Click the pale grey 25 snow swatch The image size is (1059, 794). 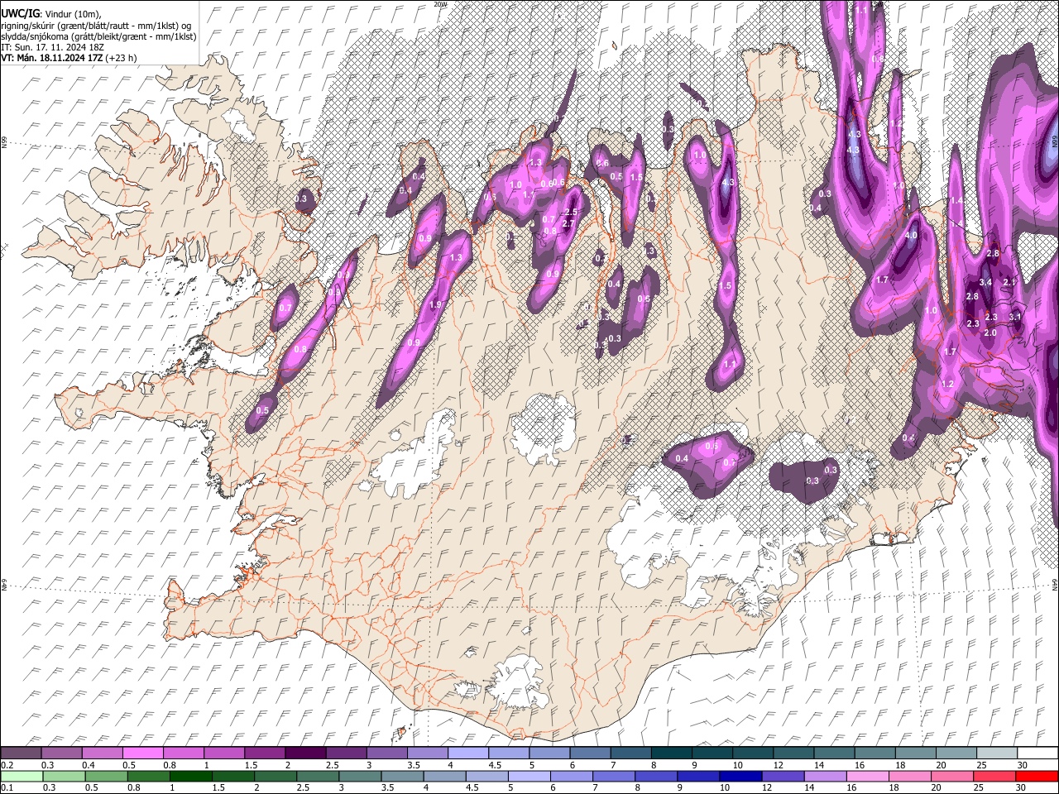tap(995, 753)
